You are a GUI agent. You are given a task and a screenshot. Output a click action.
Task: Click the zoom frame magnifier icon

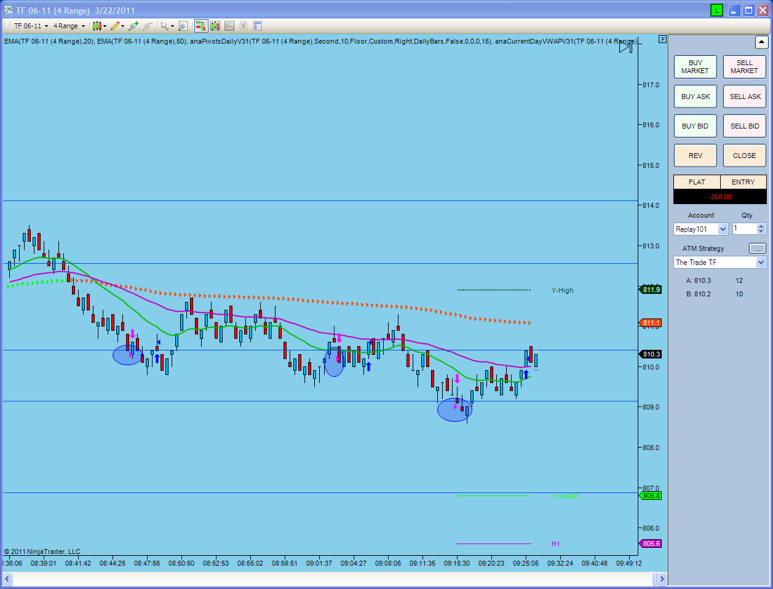pos(183,26)
